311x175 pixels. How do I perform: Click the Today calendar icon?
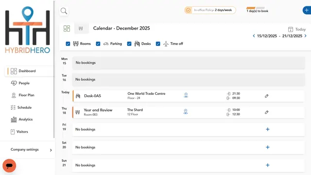tap(291, 29)
